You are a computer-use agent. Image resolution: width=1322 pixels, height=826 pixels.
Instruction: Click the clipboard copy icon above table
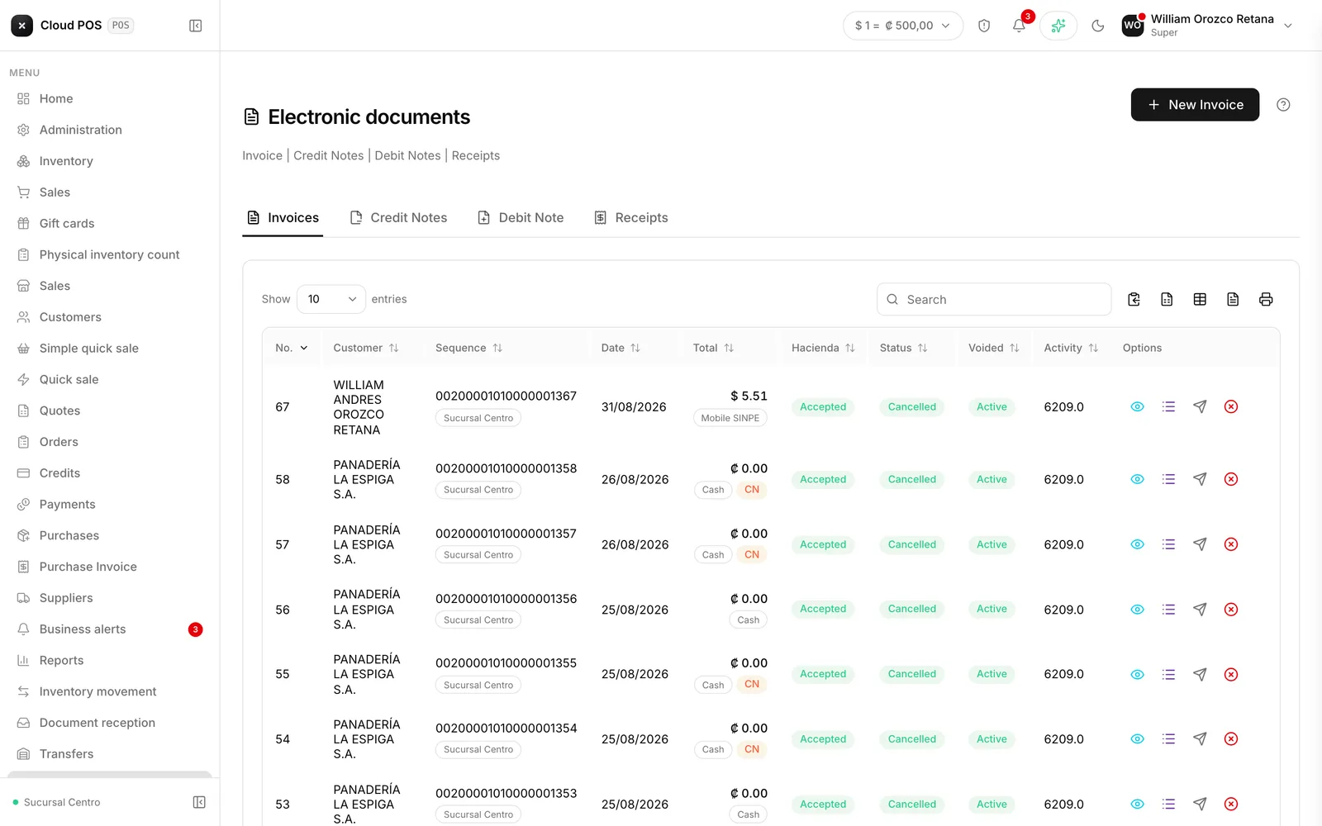point(1134,299)
